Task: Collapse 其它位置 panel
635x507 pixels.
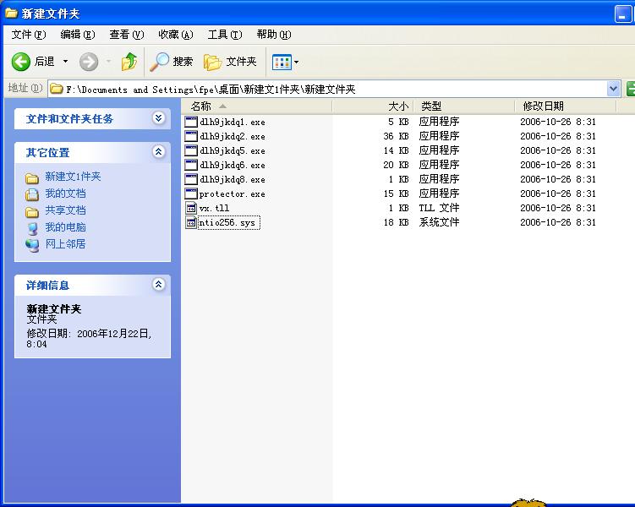Action: (158, 152)
